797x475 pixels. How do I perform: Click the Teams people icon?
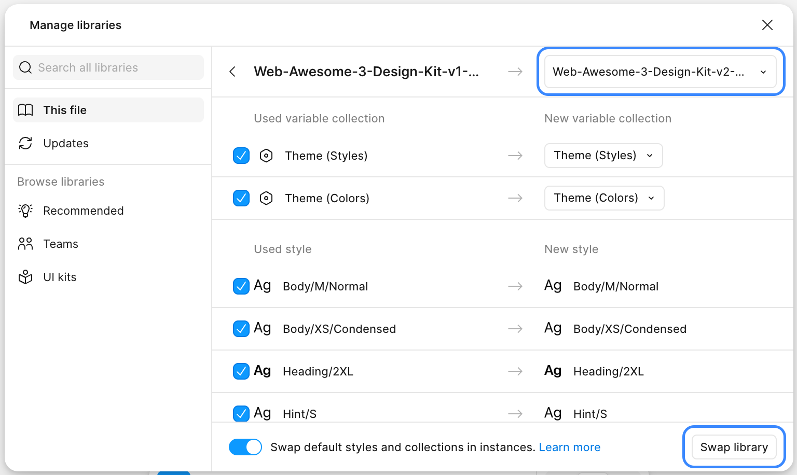coord(25,244)
